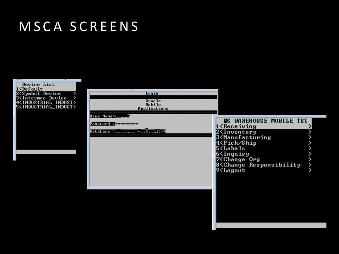The height and width of the screenshot is (254, 339).
Task: Click the User Name field on Login screen
Action: tap(122, 116)
